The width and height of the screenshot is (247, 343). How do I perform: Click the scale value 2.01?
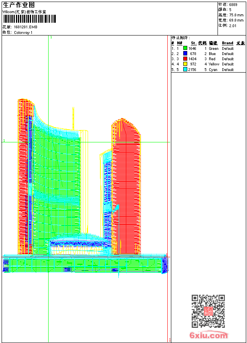click(x=233, y=26)
